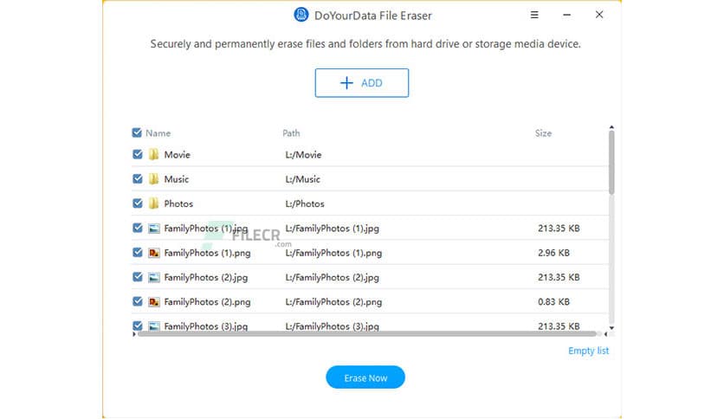Click the horizontal scrollbar thumb
This screenshot has width=724, height=419.
(366, 333)
